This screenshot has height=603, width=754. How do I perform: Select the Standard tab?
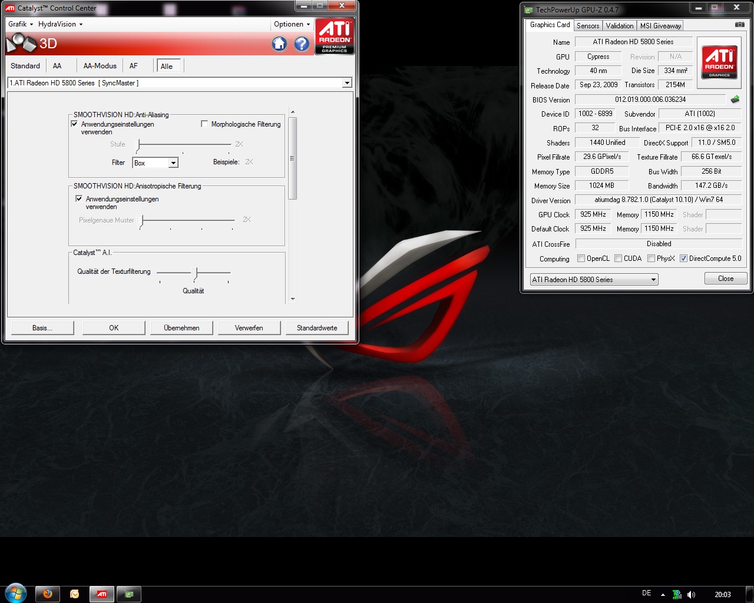(x=25, y=66)
